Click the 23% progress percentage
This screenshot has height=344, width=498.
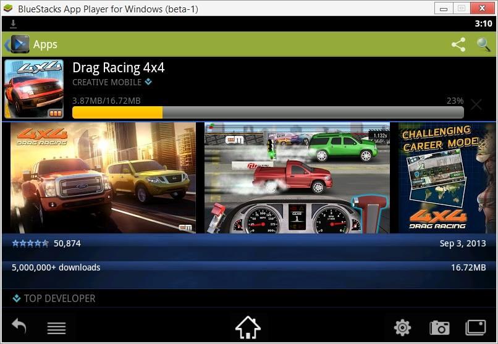pyautogui.click(x=455, y=101)
